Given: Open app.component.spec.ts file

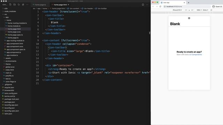Looking at the screenshot, I should pyautogui.click(x=15, y=49).
